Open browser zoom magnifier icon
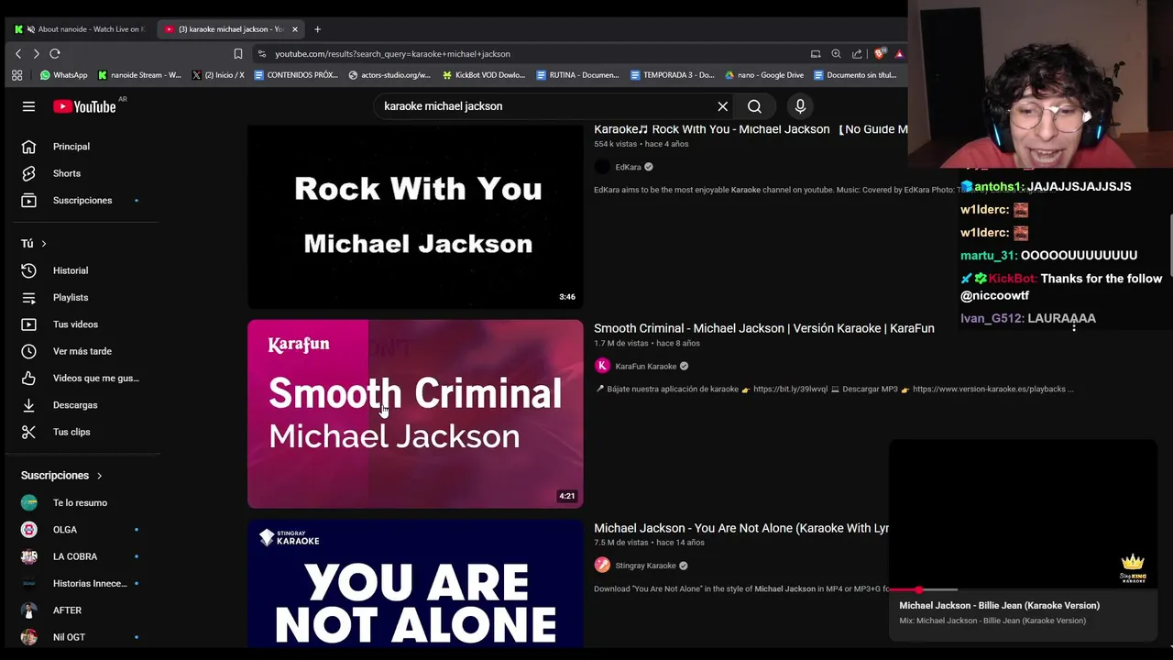1173x660 pixels. (x=836, y=54)
